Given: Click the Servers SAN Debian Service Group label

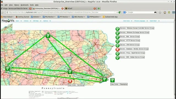Looking at the screenshot, I should coord(132,57).
